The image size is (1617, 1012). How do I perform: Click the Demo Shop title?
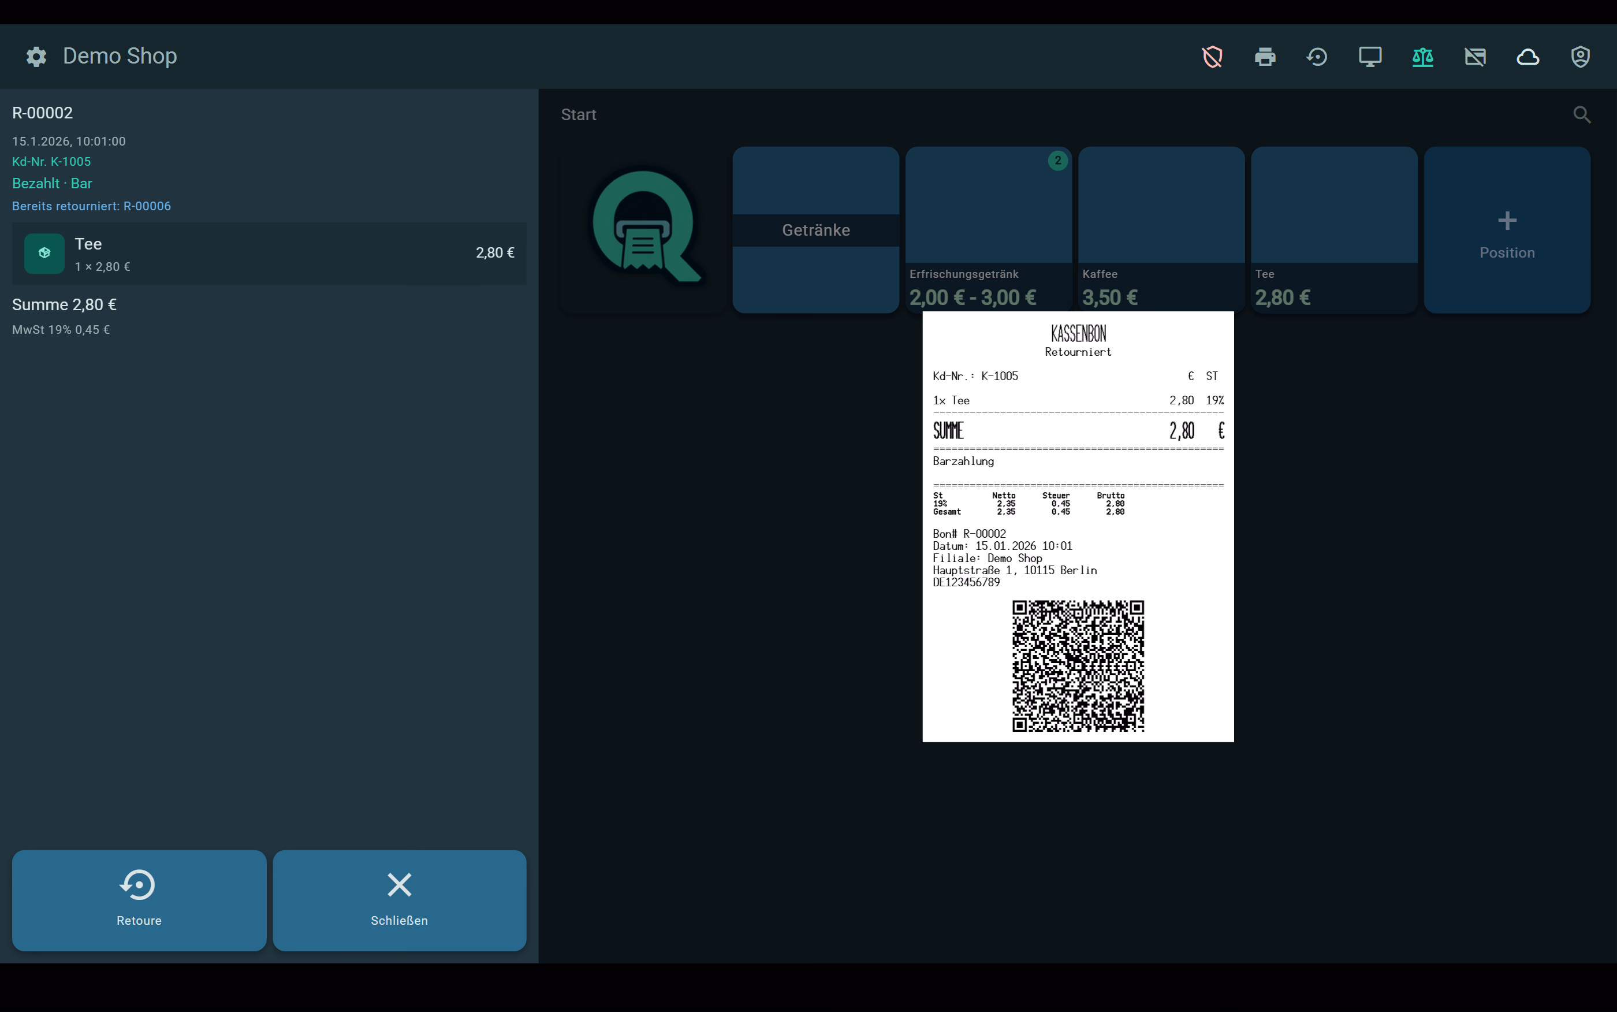[x=120, y=56]
